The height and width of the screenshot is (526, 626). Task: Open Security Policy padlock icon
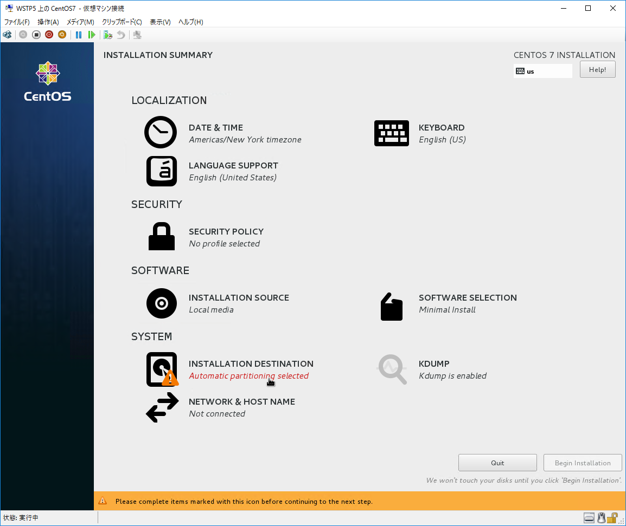(x=162, y=236)
